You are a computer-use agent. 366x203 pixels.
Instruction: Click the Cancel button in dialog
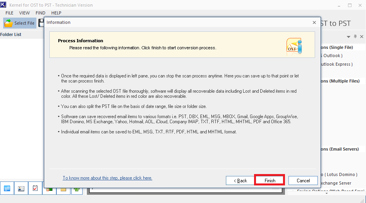tap(303, 181)
